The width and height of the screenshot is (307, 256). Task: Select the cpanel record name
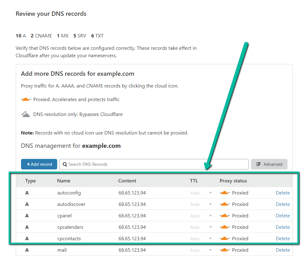click(x=64, y=216)
